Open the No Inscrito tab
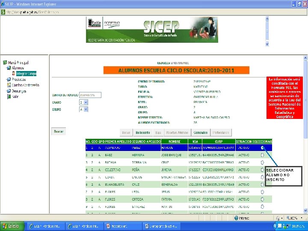The width and height of the screenshot is (308, 231). (143, 133)
